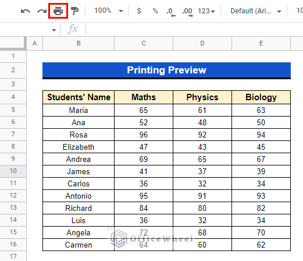Select row 5 header
The height and width of the screenshot is (261, 303).
click(13, 110)
